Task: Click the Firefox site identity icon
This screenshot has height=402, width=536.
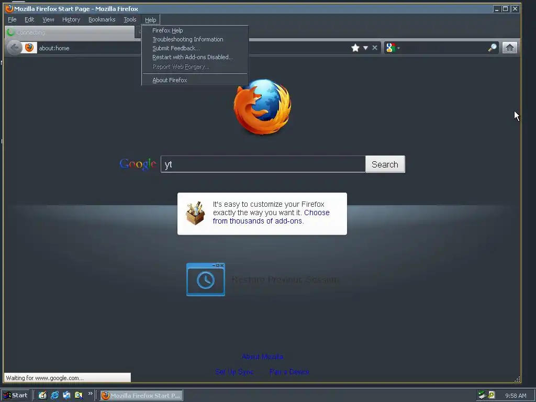Action: (29, 48)
